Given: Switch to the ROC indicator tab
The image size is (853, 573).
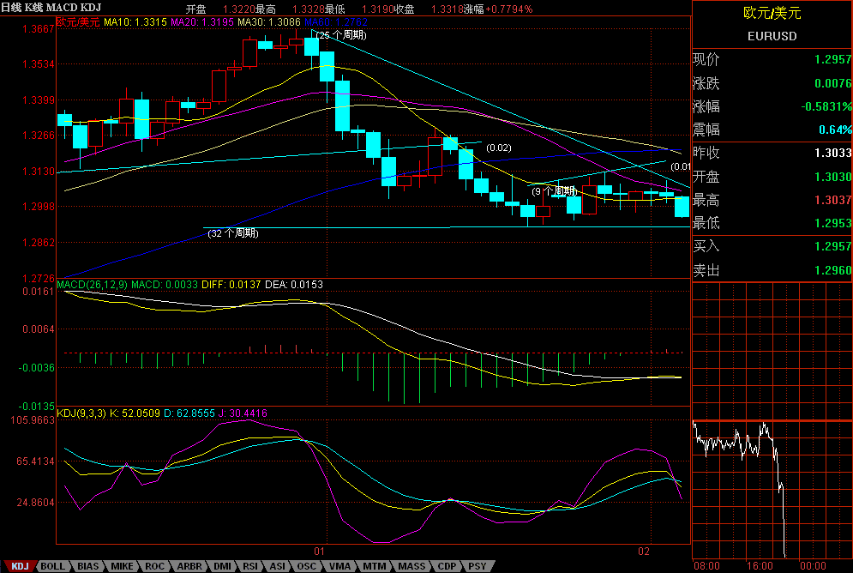Looking at the screenshot, I should (x=155, y=566).
